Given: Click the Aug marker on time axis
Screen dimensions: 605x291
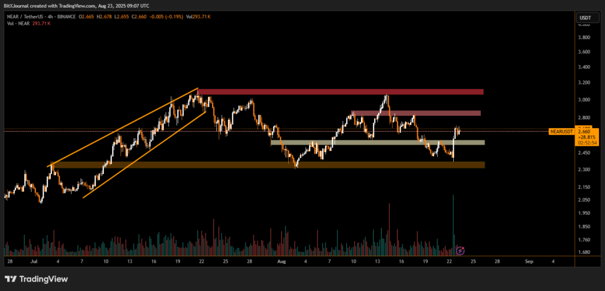Looking at the screenshot, I should pyautogui.click(x=281, y=260).
